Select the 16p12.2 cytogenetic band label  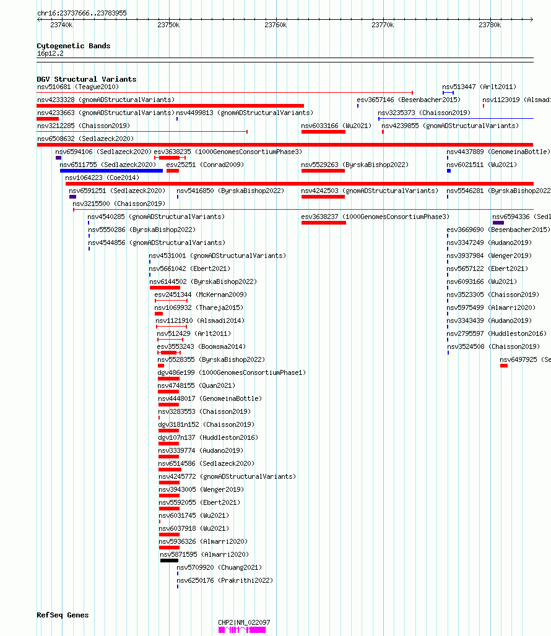click(50, 54)
